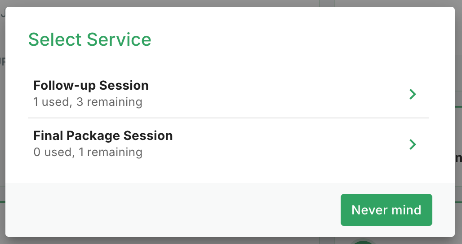Click the "0 used, 1 remaining" text
The image size is (462, 244).
coord(88,152)
